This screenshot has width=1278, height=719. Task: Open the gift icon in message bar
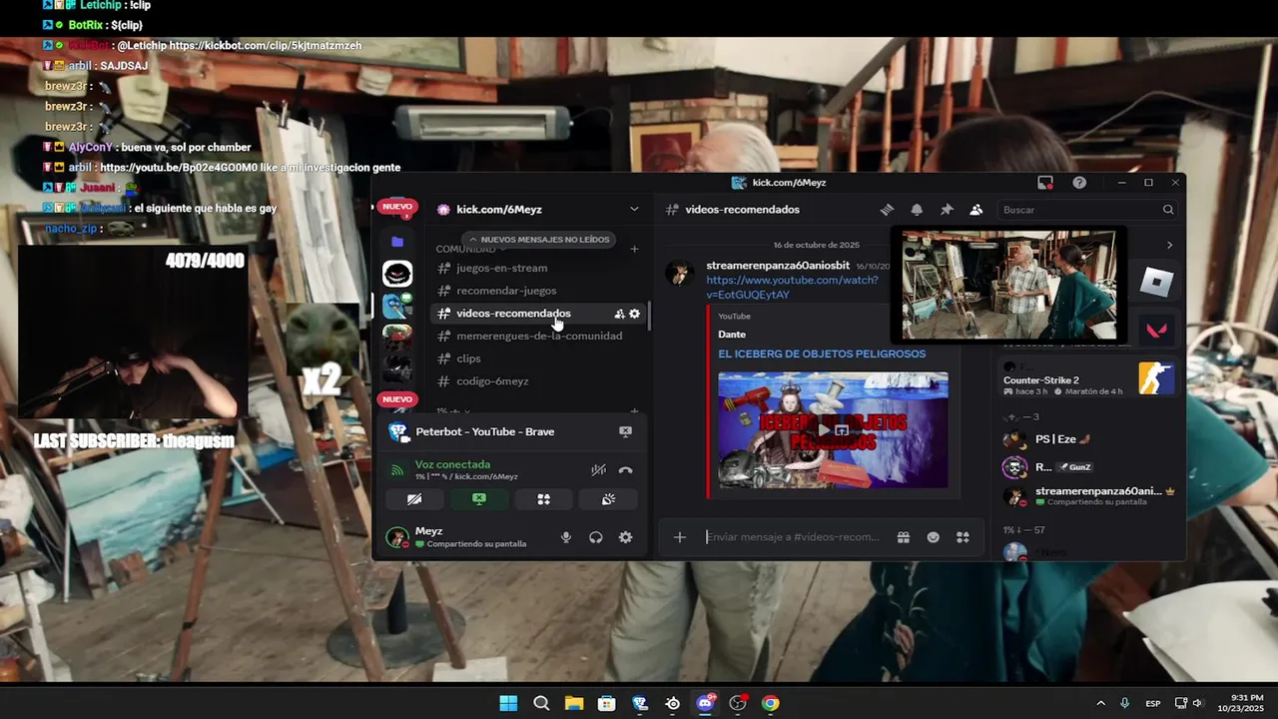(903, 537)
